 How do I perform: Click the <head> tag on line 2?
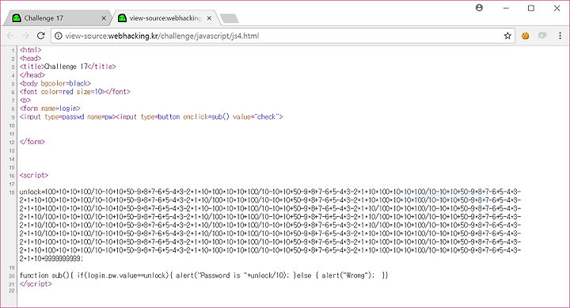[31, 58]
